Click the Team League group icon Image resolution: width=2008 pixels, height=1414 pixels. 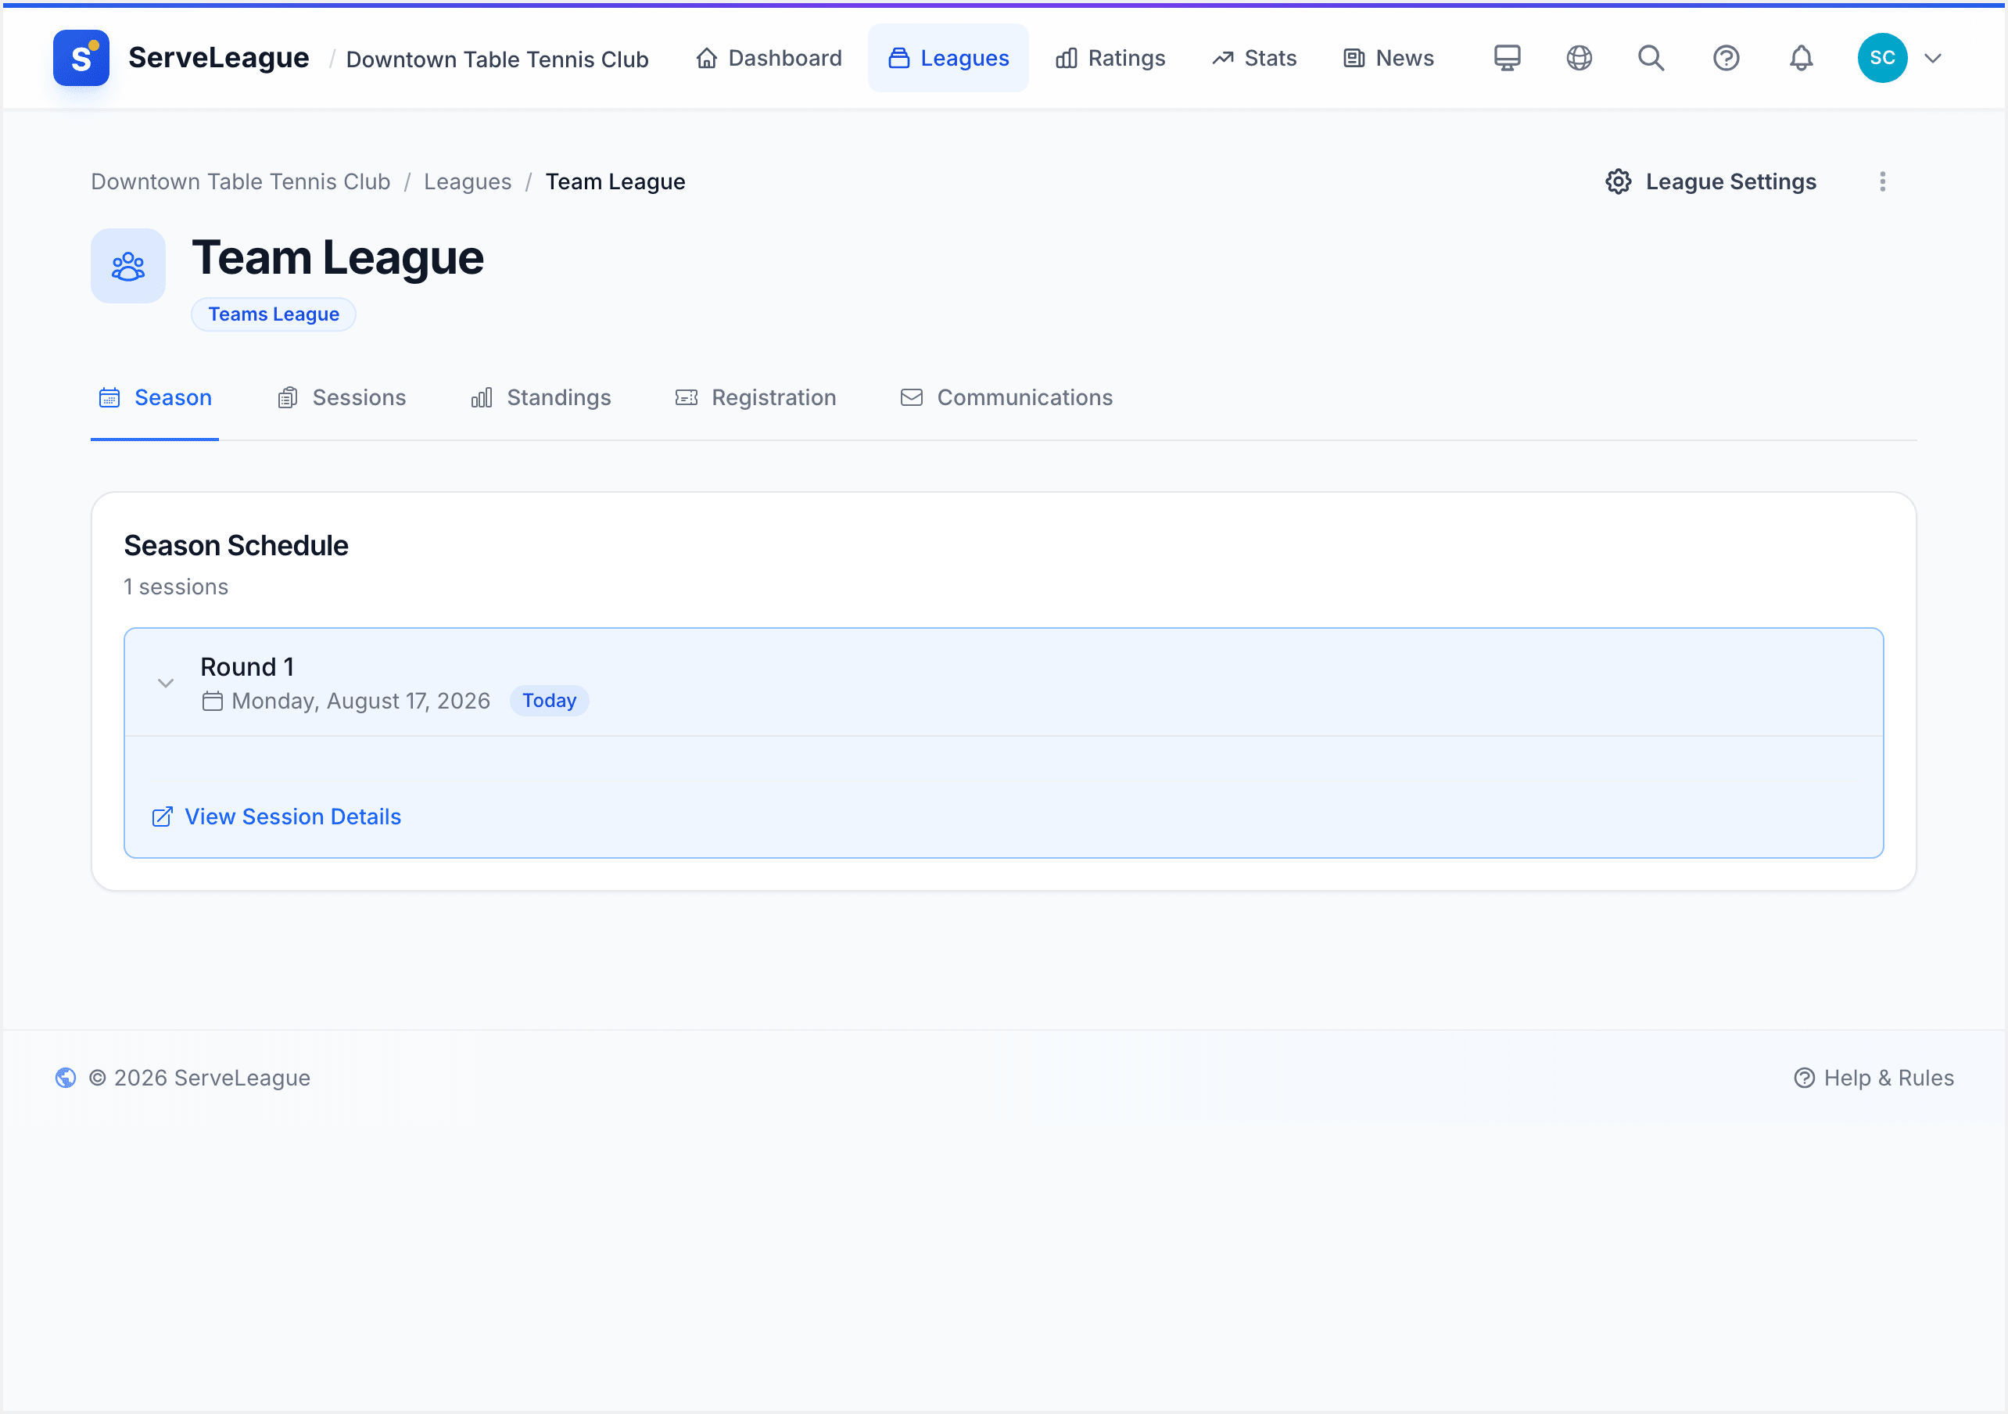(127, 266)
